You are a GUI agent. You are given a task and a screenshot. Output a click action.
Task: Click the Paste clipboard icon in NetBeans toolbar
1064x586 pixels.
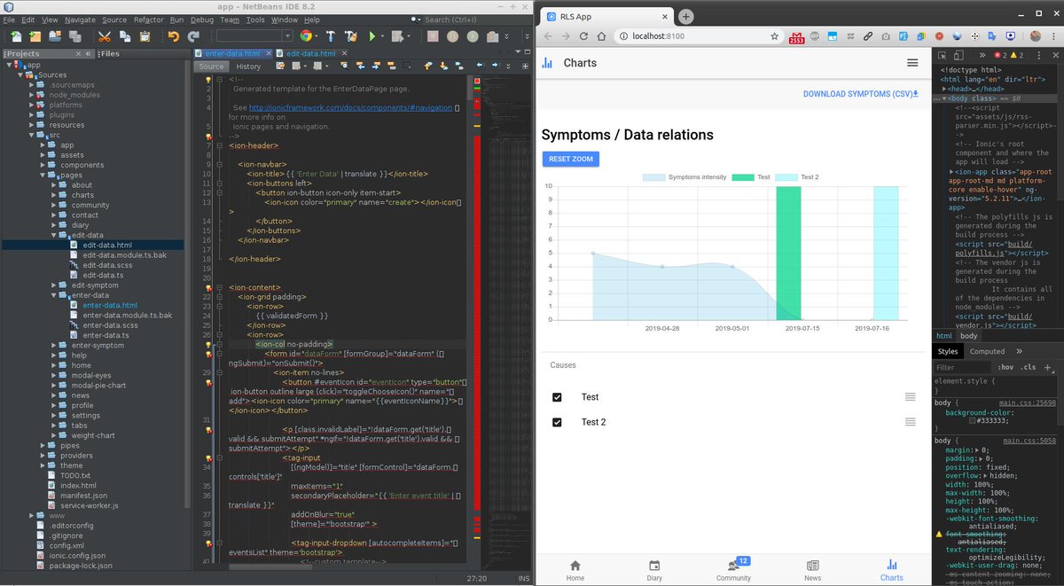click(144, 35)
